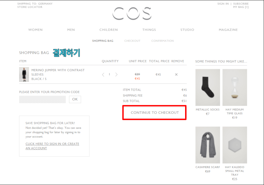Viewport: 264px width, 185px height.
Task: Click Subscribe link
Action: [241, 4]
